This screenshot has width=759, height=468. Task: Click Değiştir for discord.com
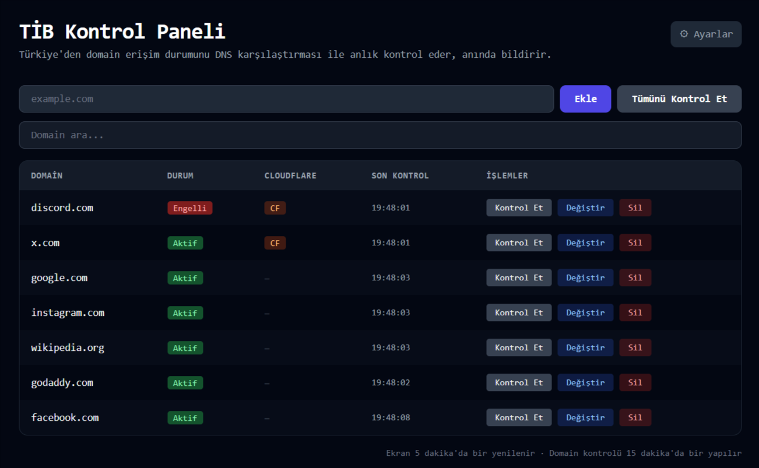point(585,208)
